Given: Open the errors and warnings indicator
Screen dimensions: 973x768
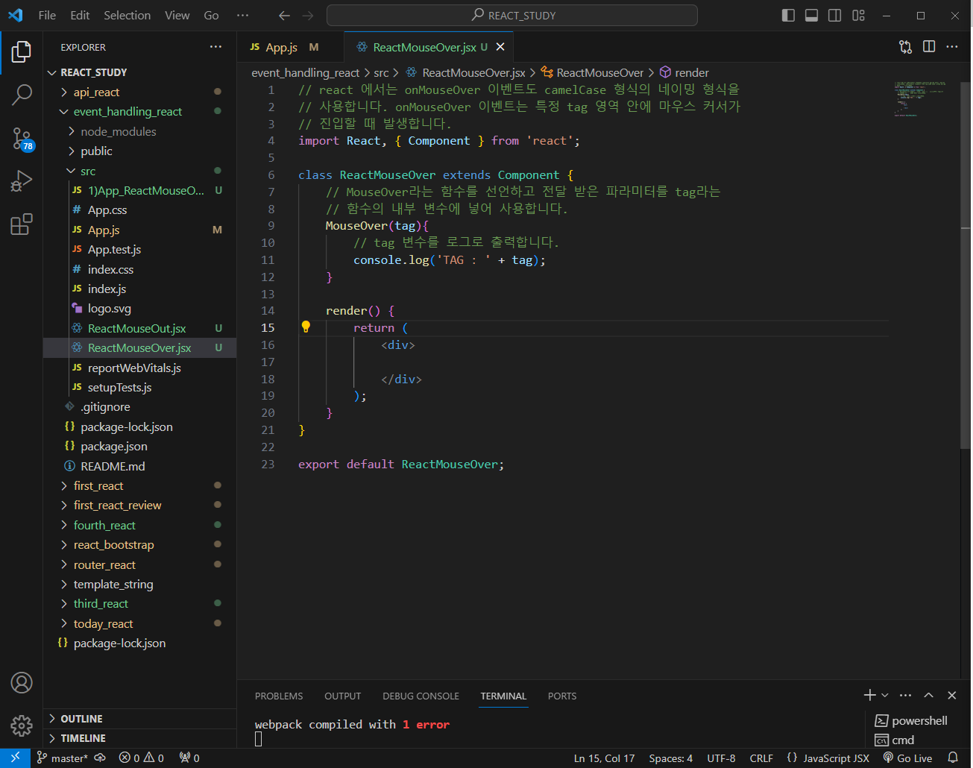Looking at the screenshot, I should pyautogui.click(x=142, y=758).
